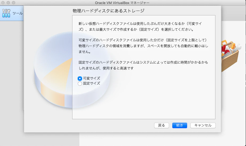Click the paragraph starting 可変サイズのハードディスクファイル
The height and width of the screenshot is (146, 246).
click(143, 46)
